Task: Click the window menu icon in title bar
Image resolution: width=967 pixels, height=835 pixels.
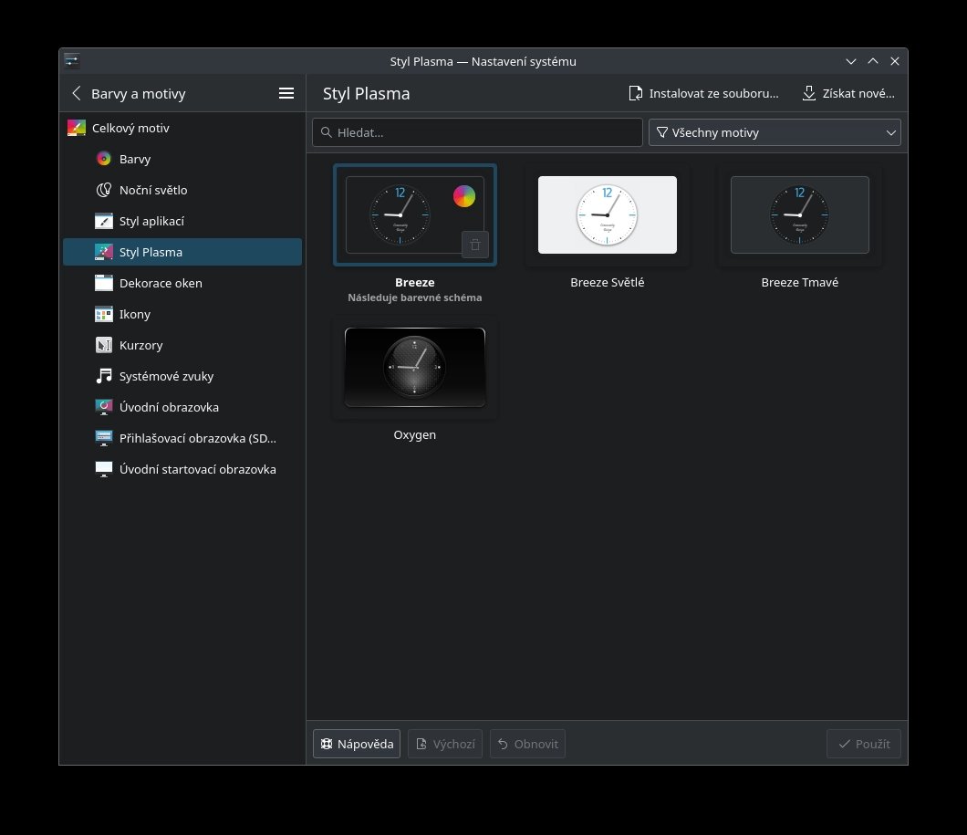Action: (72, 60)
